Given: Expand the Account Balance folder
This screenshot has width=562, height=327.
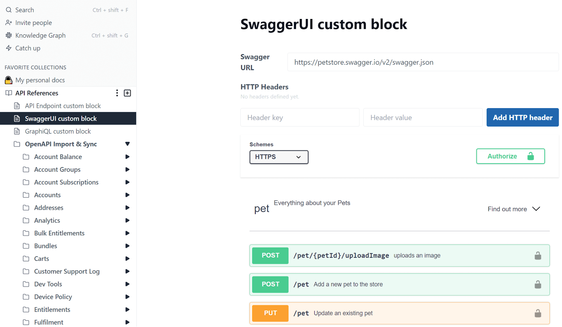Looking at the screenshot, I should [128, 157].
